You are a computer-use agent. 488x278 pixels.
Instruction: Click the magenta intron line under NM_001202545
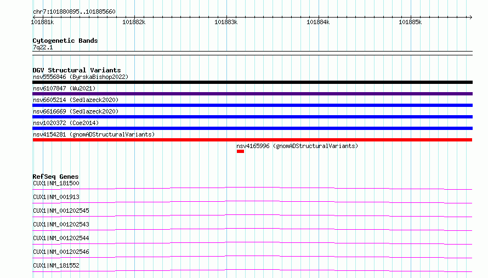click(252, 215)
